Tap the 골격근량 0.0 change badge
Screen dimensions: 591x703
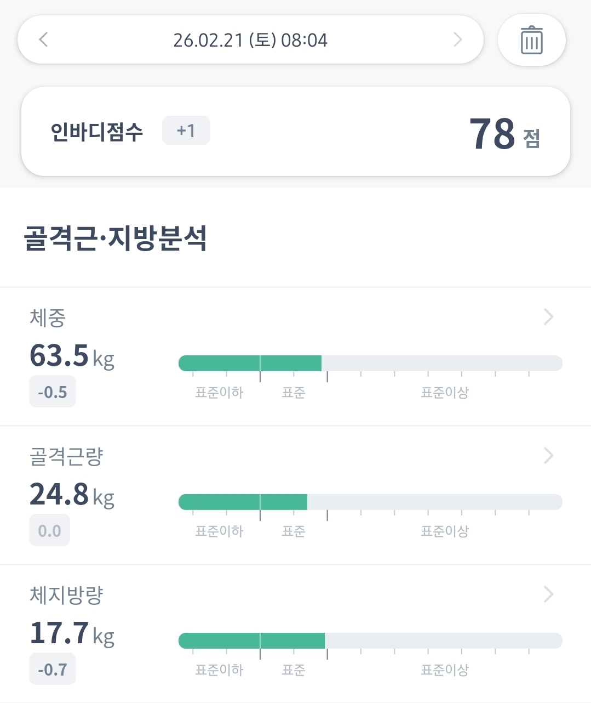49,531
